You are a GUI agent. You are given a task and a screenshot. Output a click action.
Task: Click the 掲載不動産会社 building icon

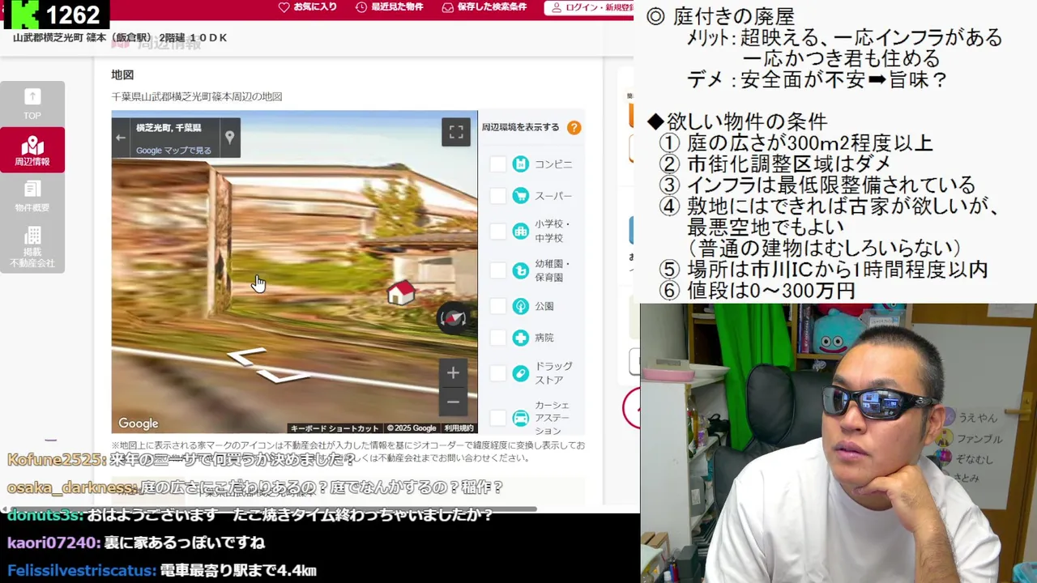(x=32, y=236)
